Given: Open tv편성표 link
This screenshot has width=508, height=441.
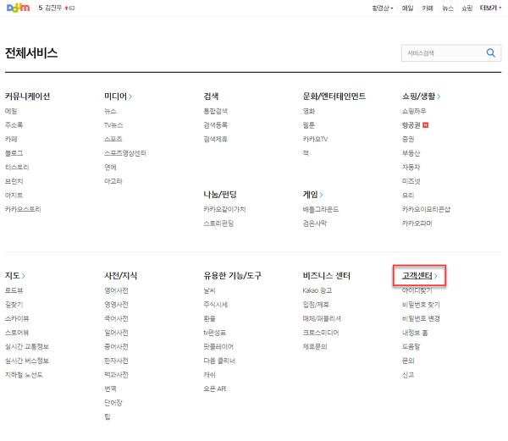Looking at the screenshot, I should pos(215,333).
